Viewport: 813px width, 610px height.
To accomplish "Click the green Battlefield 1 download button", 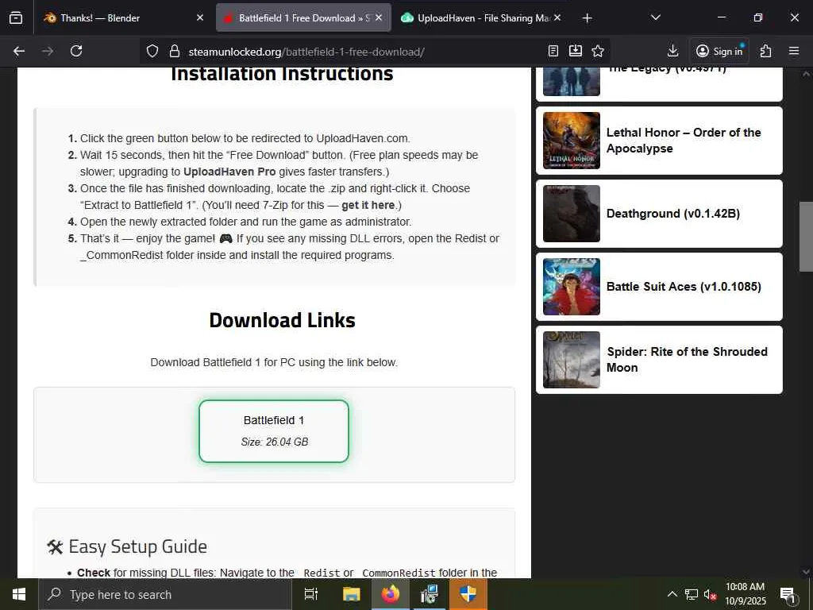I will click(274, 431).
